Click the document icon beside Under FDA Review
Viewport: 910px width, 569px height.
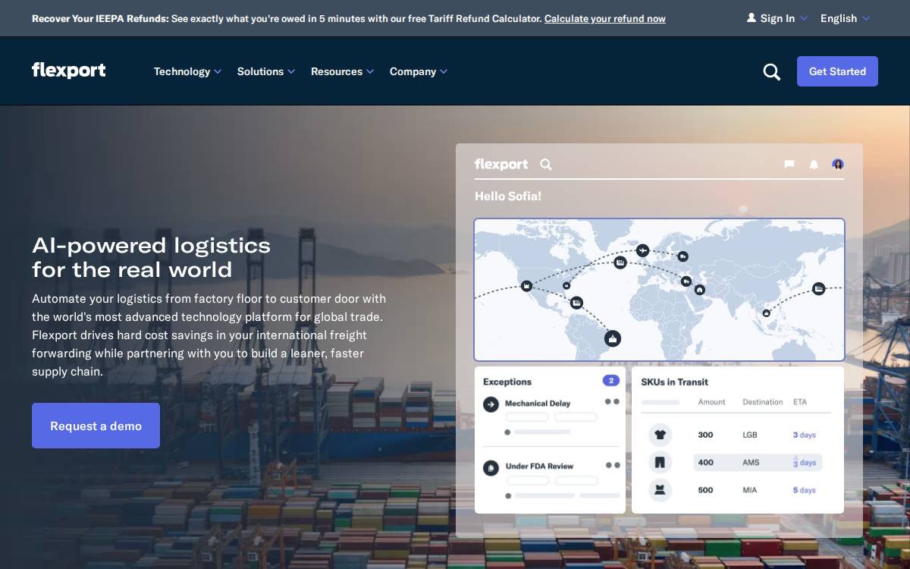(491, 467)
